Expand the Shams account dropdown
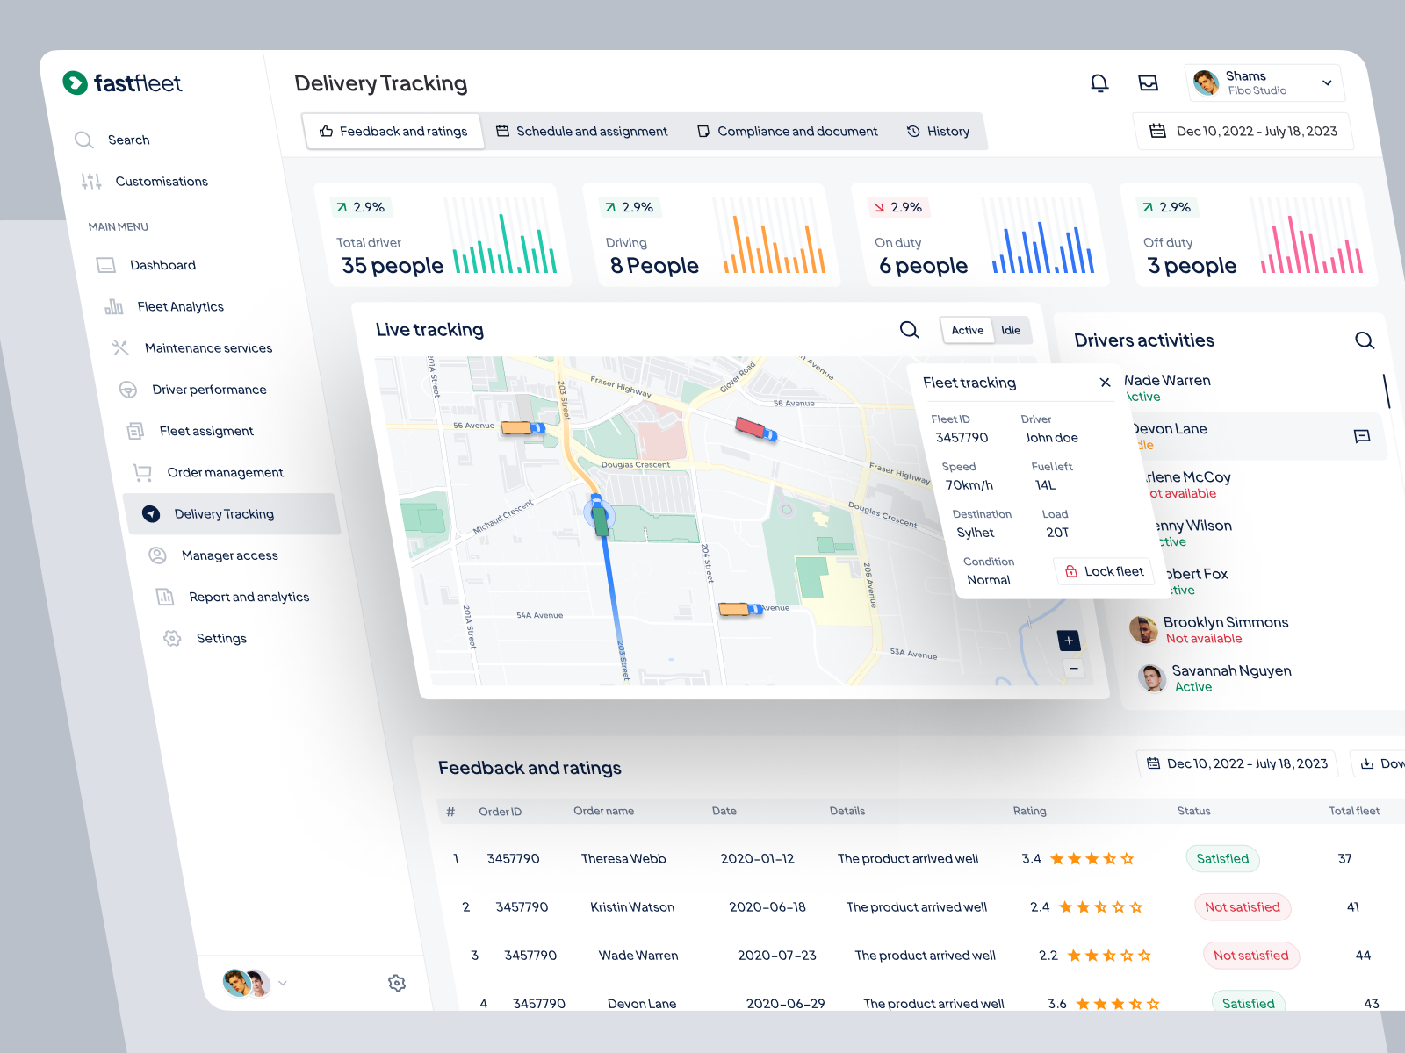The width and height of the screenshot is (1405, 1053). pyautogui.click(x=1327, y=82)
